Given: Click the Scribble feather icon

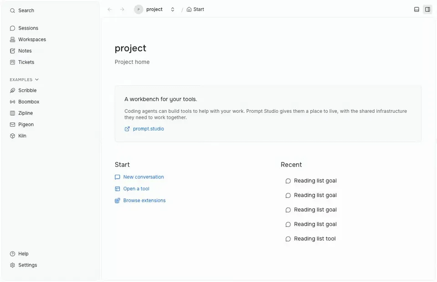Looking at the screenshot, I should click(x=12, y=91).
